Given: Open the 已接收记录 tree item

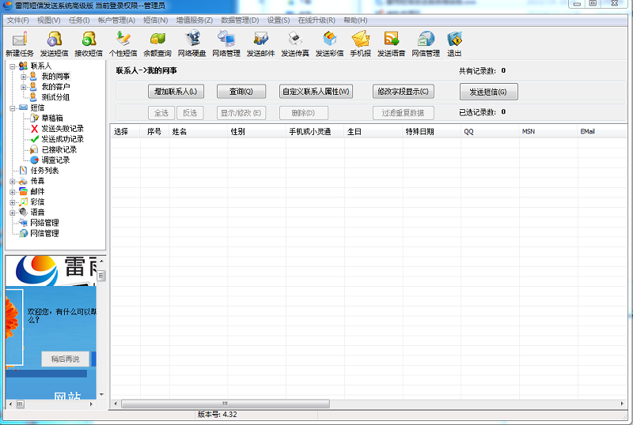Looking at the screenshot, I should click(59, 149).
